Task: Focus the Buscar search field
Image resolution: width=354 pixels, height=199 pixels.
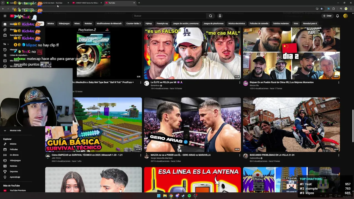Action: tap(169, 16)
